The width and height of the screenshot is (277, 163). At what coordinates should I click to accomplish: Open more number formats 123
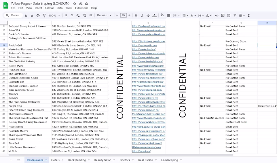[90, 15]
